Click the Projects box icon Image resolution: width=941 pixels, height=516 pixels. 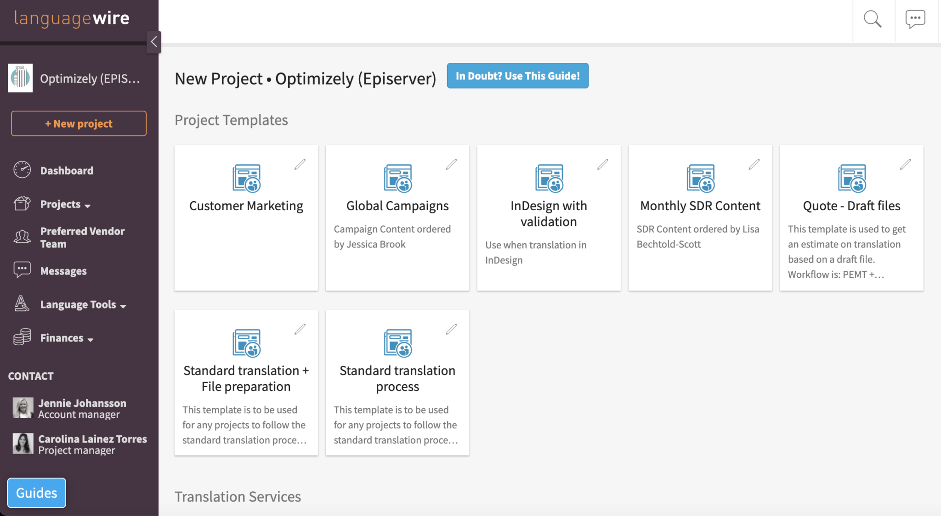pos(22,203)
